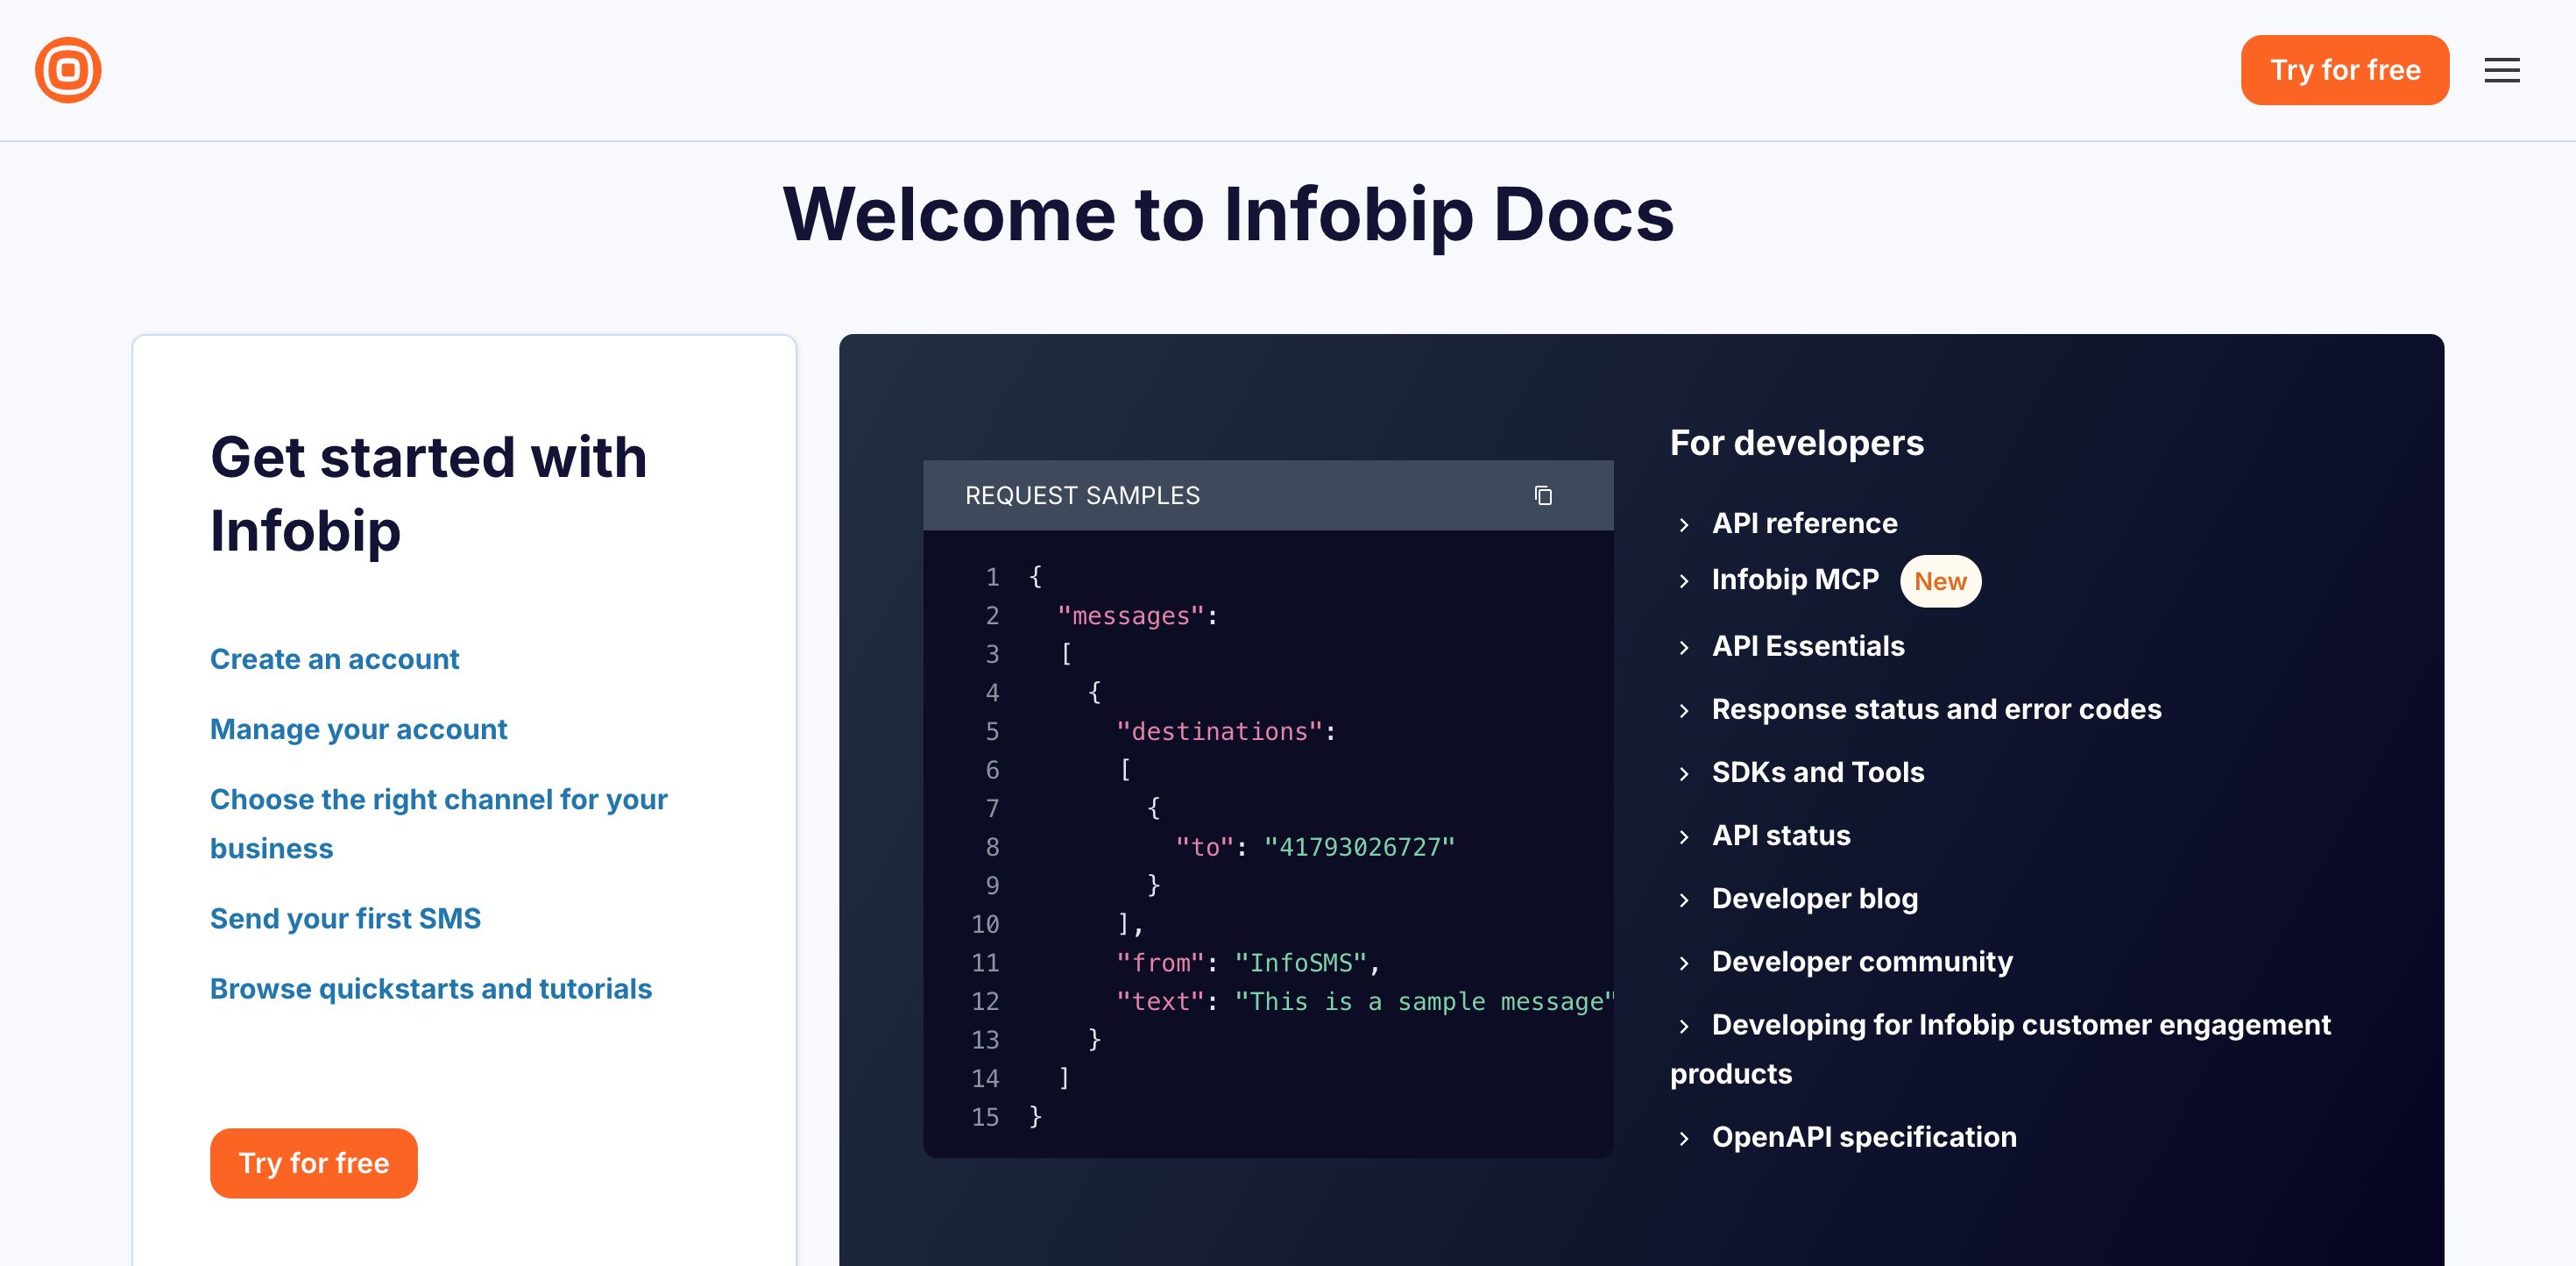Open Developing for Infobip customer engagement products
Screen dimensions: 2576x1266
2000,1049
